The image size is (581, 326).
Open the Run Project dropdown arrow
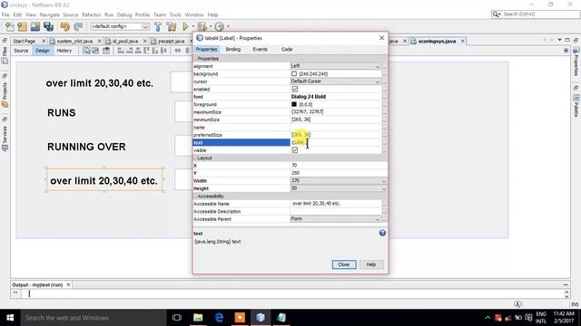[x=193, y=26]
